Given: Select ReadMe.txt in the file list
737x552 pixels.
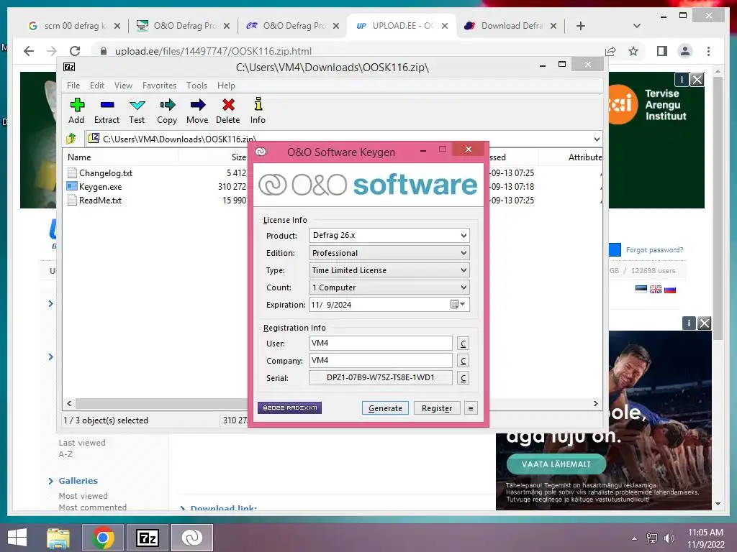Looking at the screenshot, I should [100, 201].
